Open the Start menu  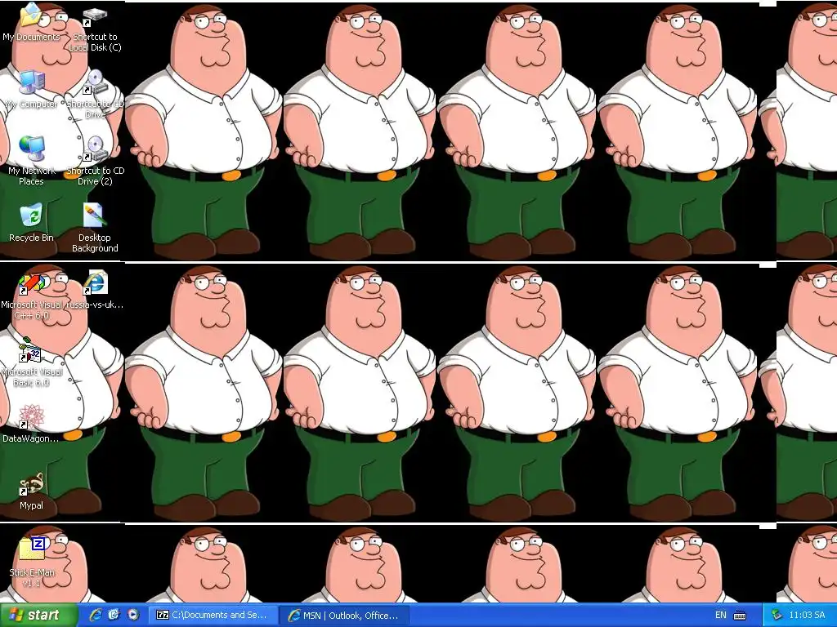38,616
